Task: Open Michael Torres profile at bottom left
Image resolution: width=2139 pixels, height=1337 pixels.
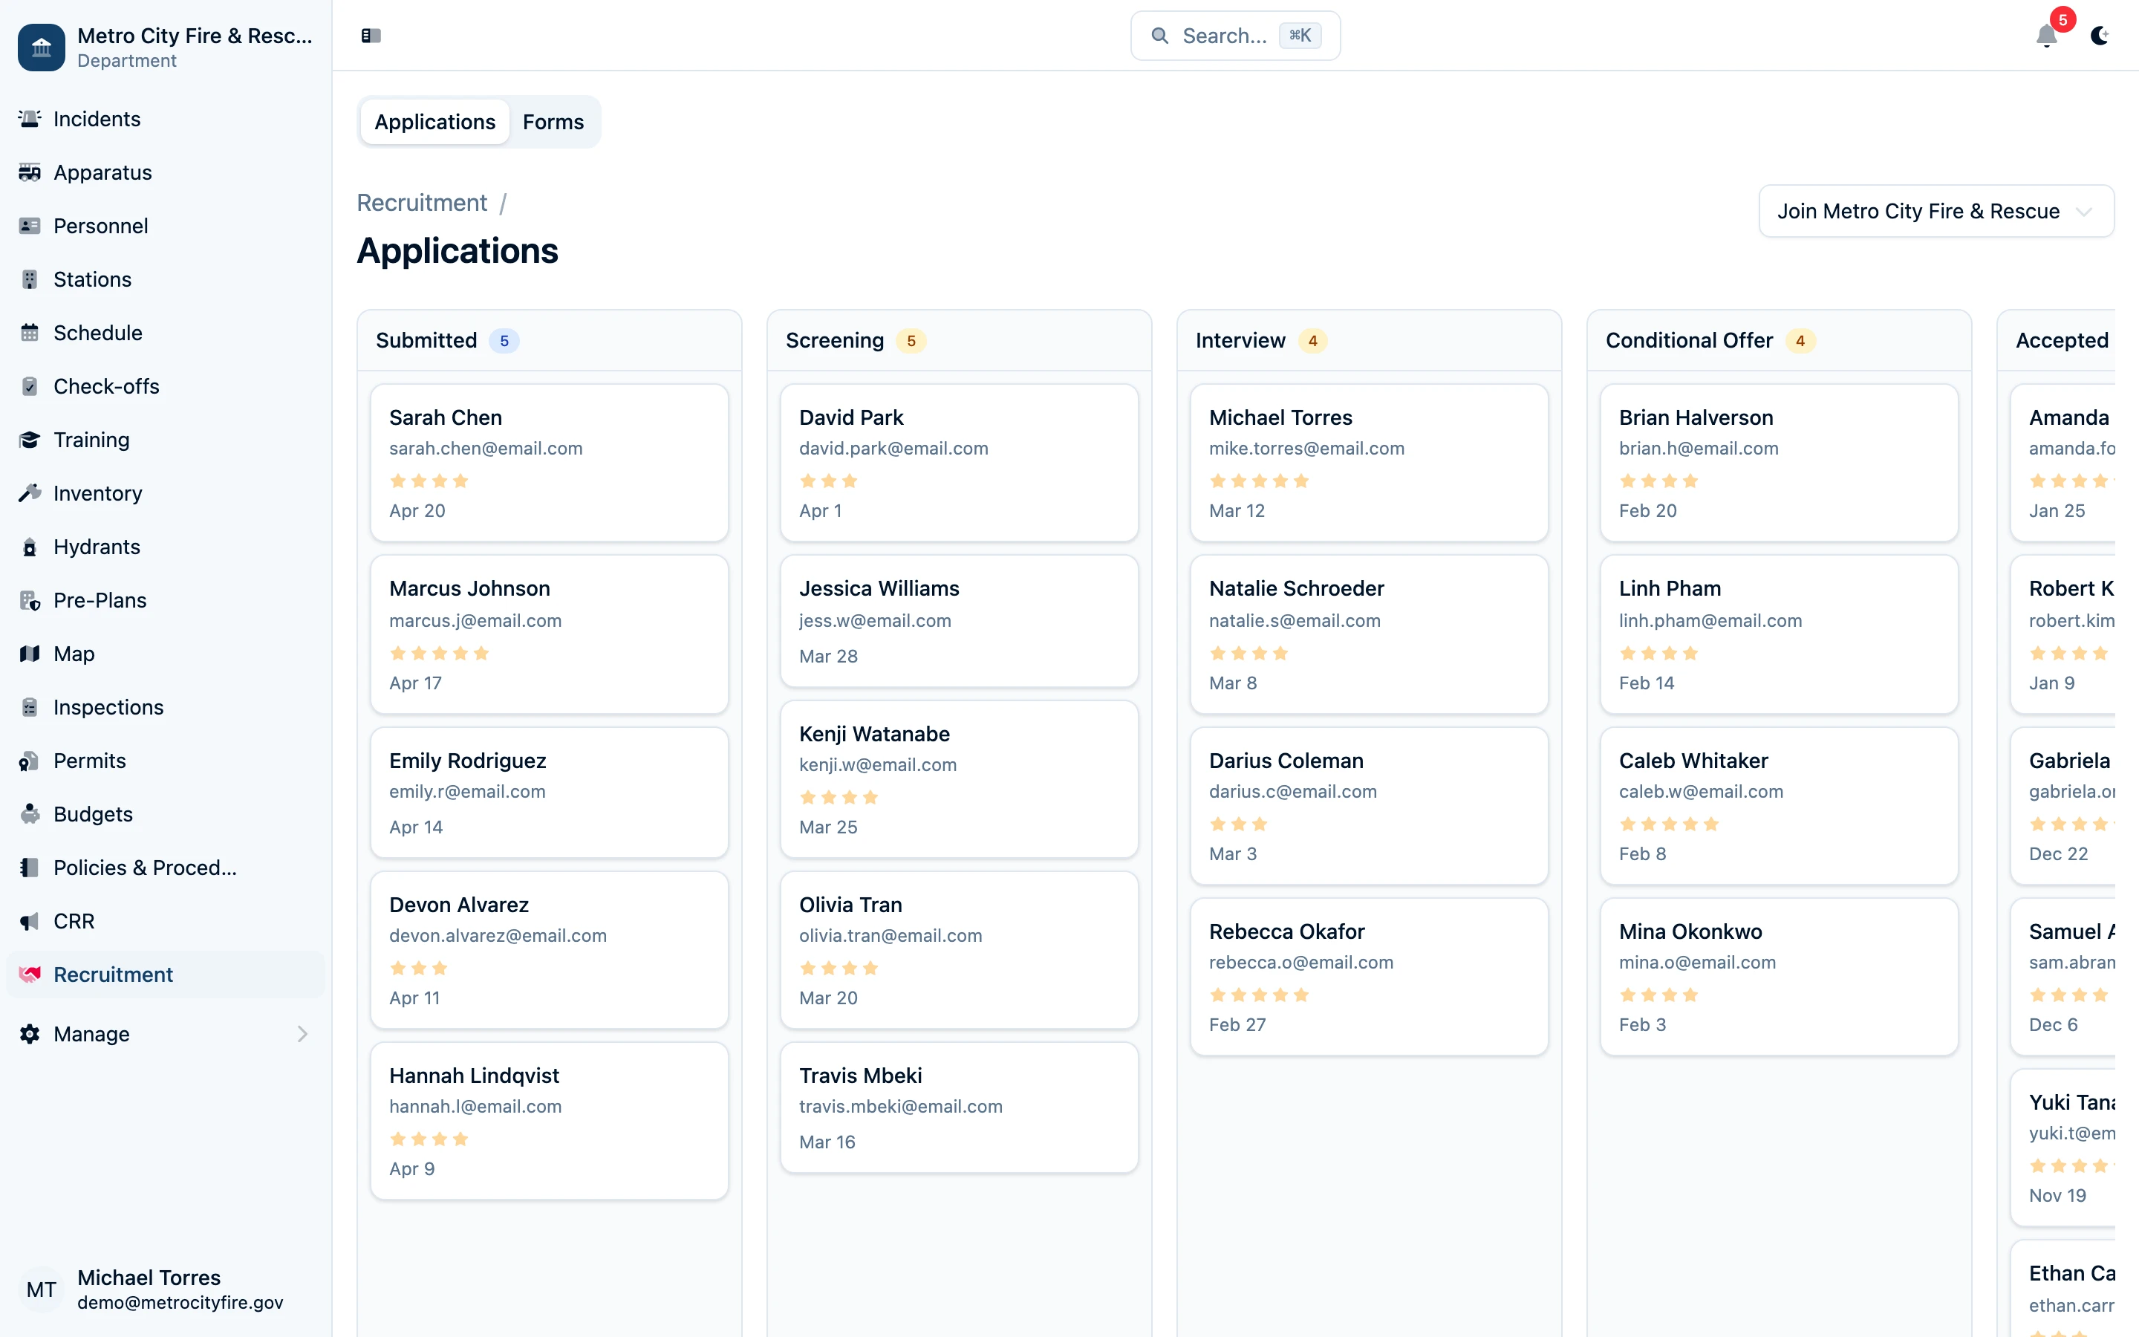Action: (149, 1289)
